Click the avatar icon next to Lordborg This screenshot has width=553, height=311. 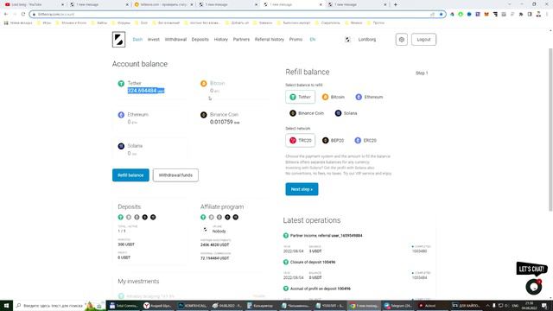coord(347,40)
